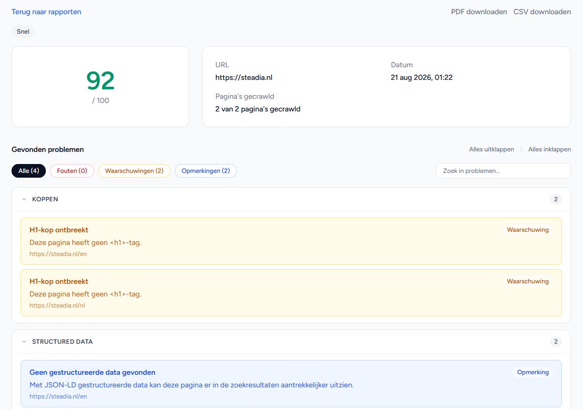The image size is (583, 410).
Task: Focus the Zoek in problemen search field
Action: 504,171
